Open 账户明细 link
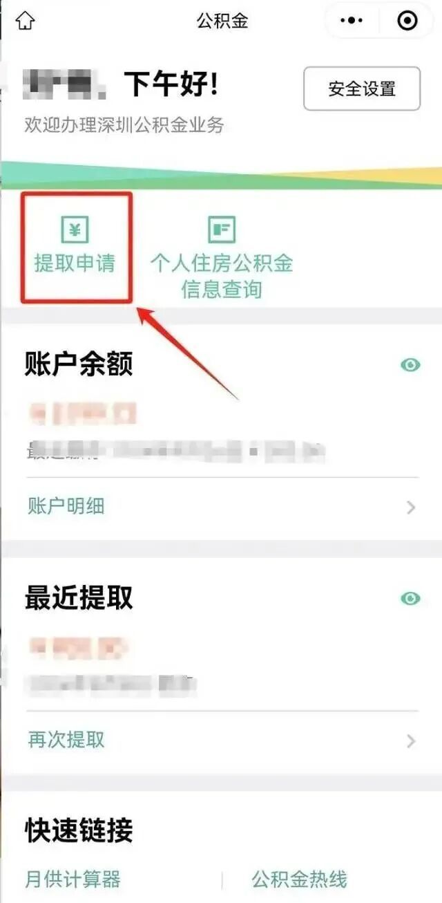 click(66, 506)
